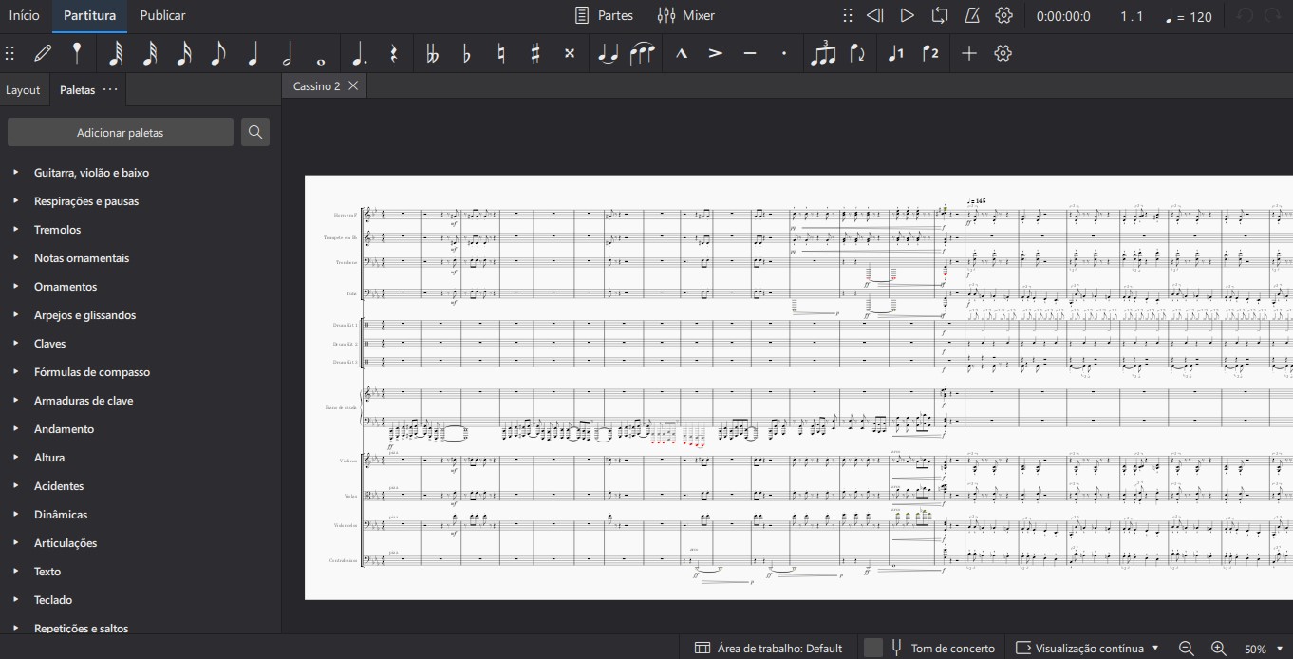Close the Cassino 2 score tab

(x=353, y=85)
